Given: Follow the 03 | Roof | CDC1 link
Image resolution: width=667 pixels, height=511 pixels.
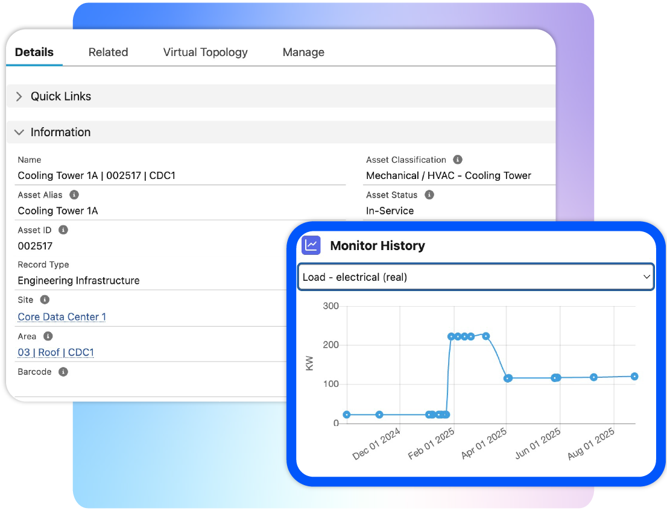Looking at the screenshot, I should (55, 353).
